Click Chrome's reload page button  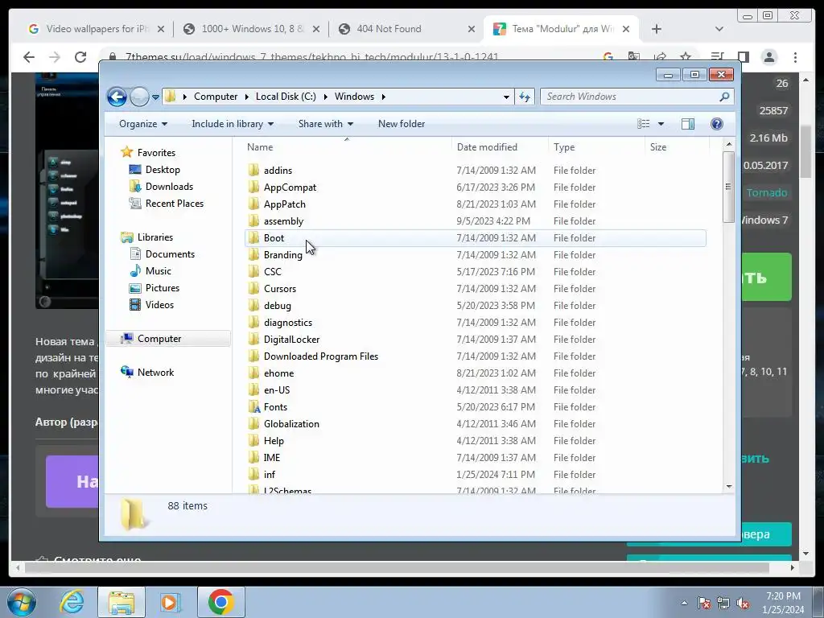pyautogui.click(x=80, y=57)
